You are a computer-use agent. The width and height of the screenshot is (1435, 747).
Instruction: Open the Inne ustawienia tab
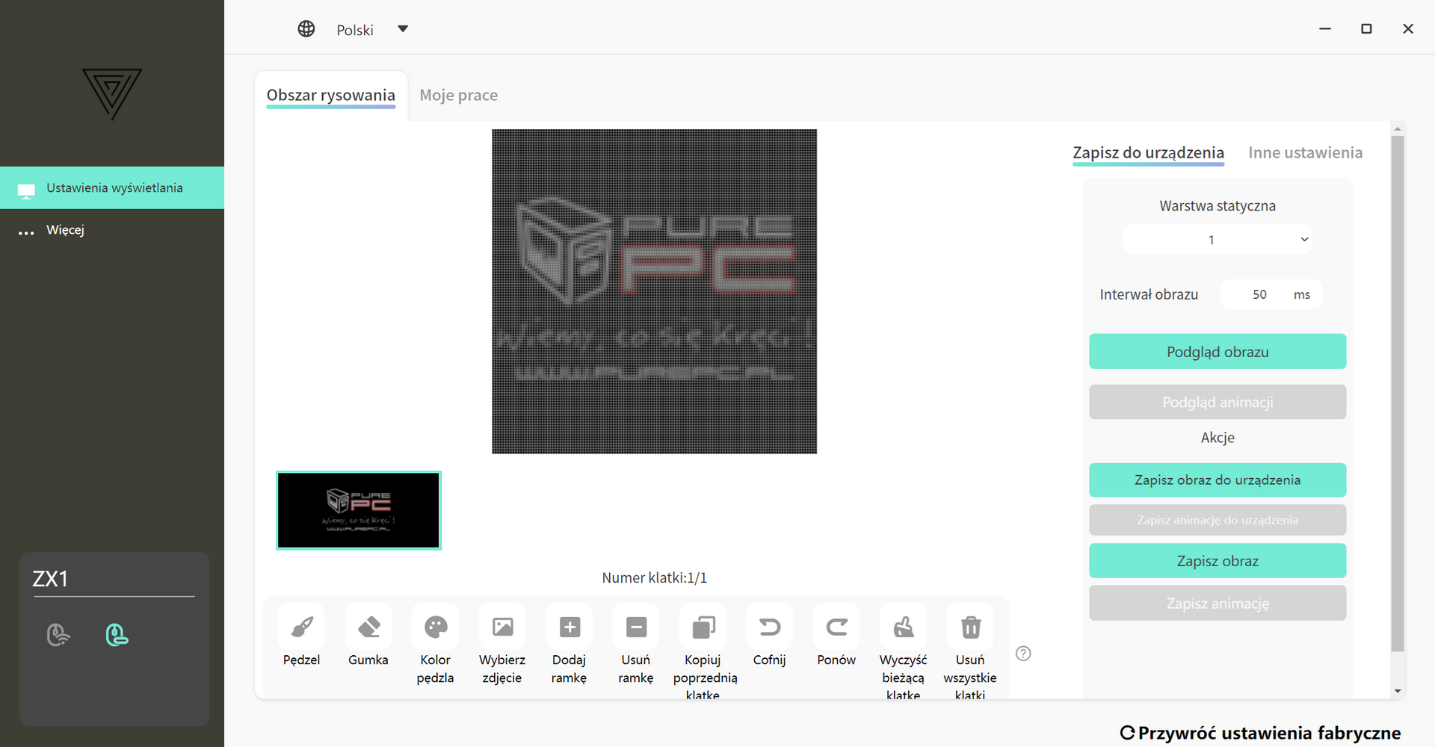[1305, 153]
